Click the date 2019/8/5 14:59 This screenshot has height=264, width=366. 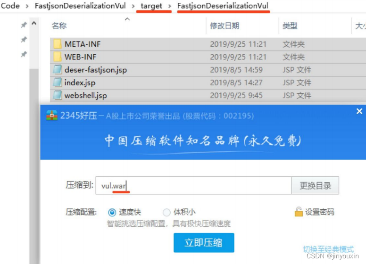pyautogui.click(x=236, y=70)
